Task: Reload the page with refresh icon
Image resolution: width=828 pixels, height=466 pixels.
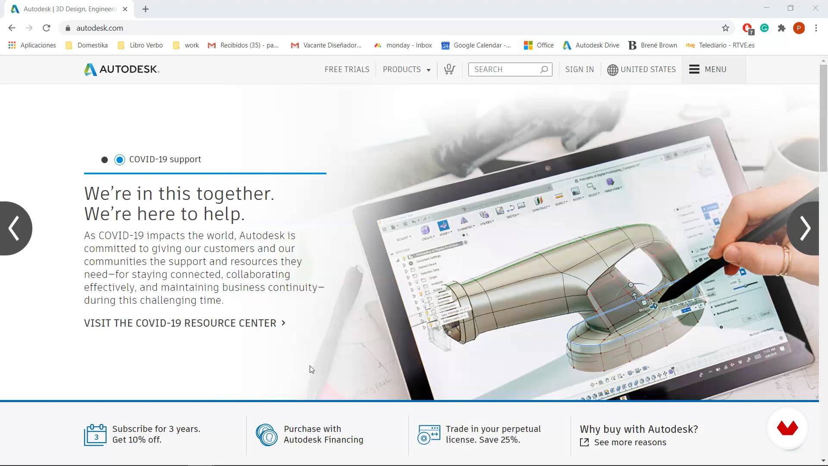Action: tap(47, 28)
